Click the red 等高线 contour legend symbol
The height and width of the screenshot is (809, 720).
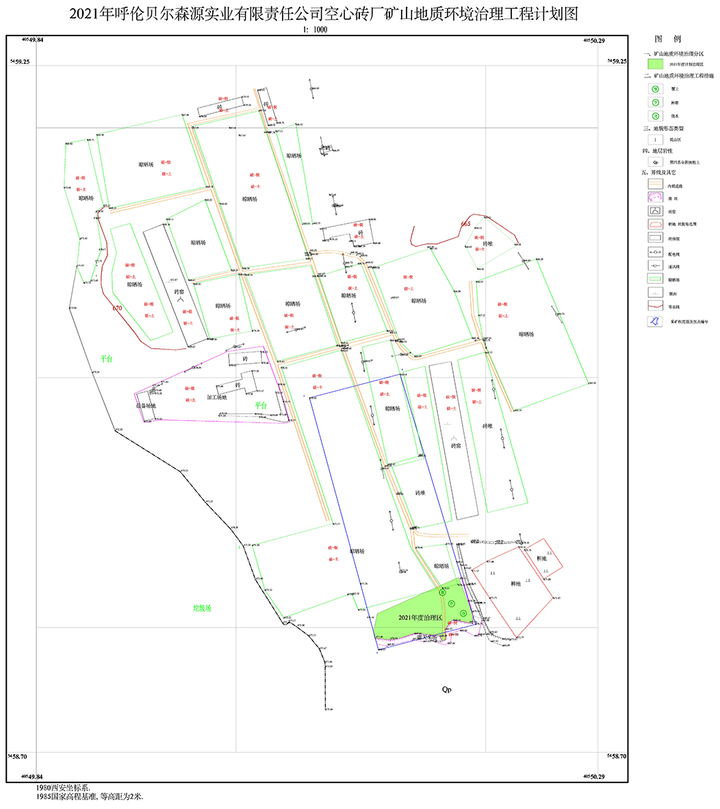pyautogui.click(x=655, y=306)
